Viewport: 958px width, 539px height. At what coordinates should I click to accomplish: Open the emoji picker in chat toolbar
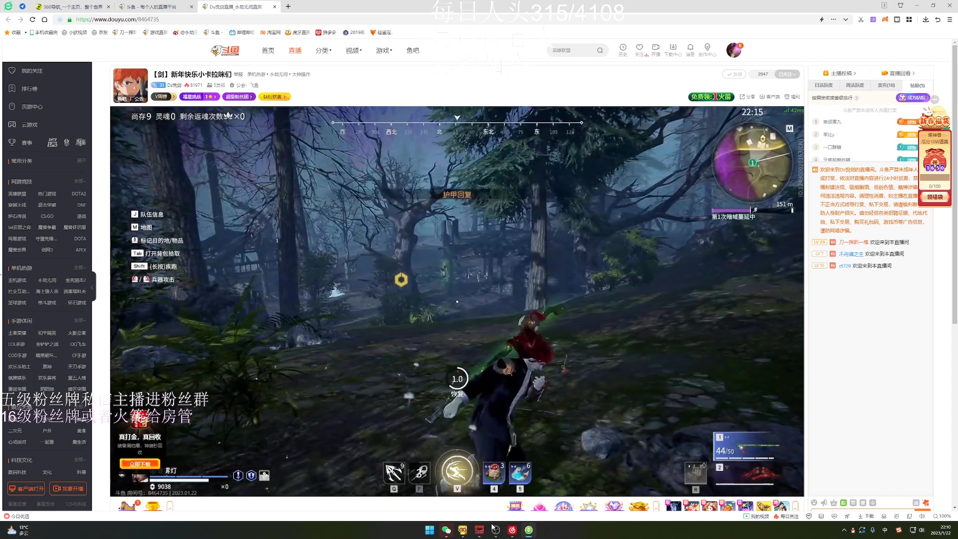tap(814, 503)
